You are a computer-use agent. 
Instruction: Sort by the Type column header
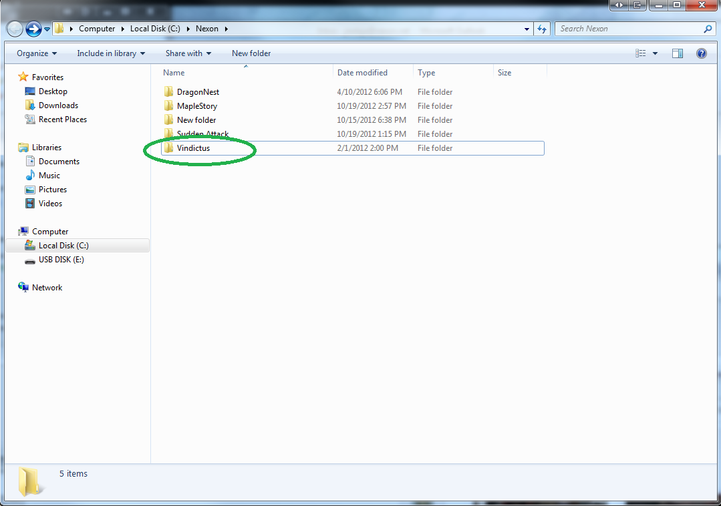(x=426, y=73)
